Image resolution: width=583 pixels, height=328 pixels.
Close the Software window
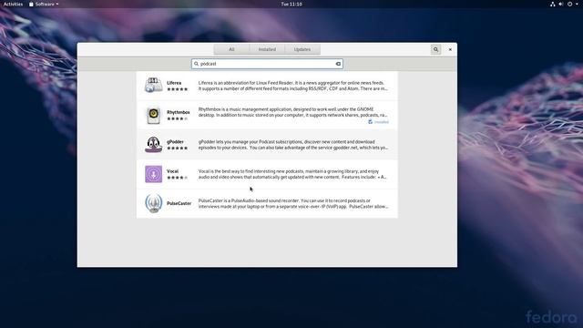click(x=450, y=49)
